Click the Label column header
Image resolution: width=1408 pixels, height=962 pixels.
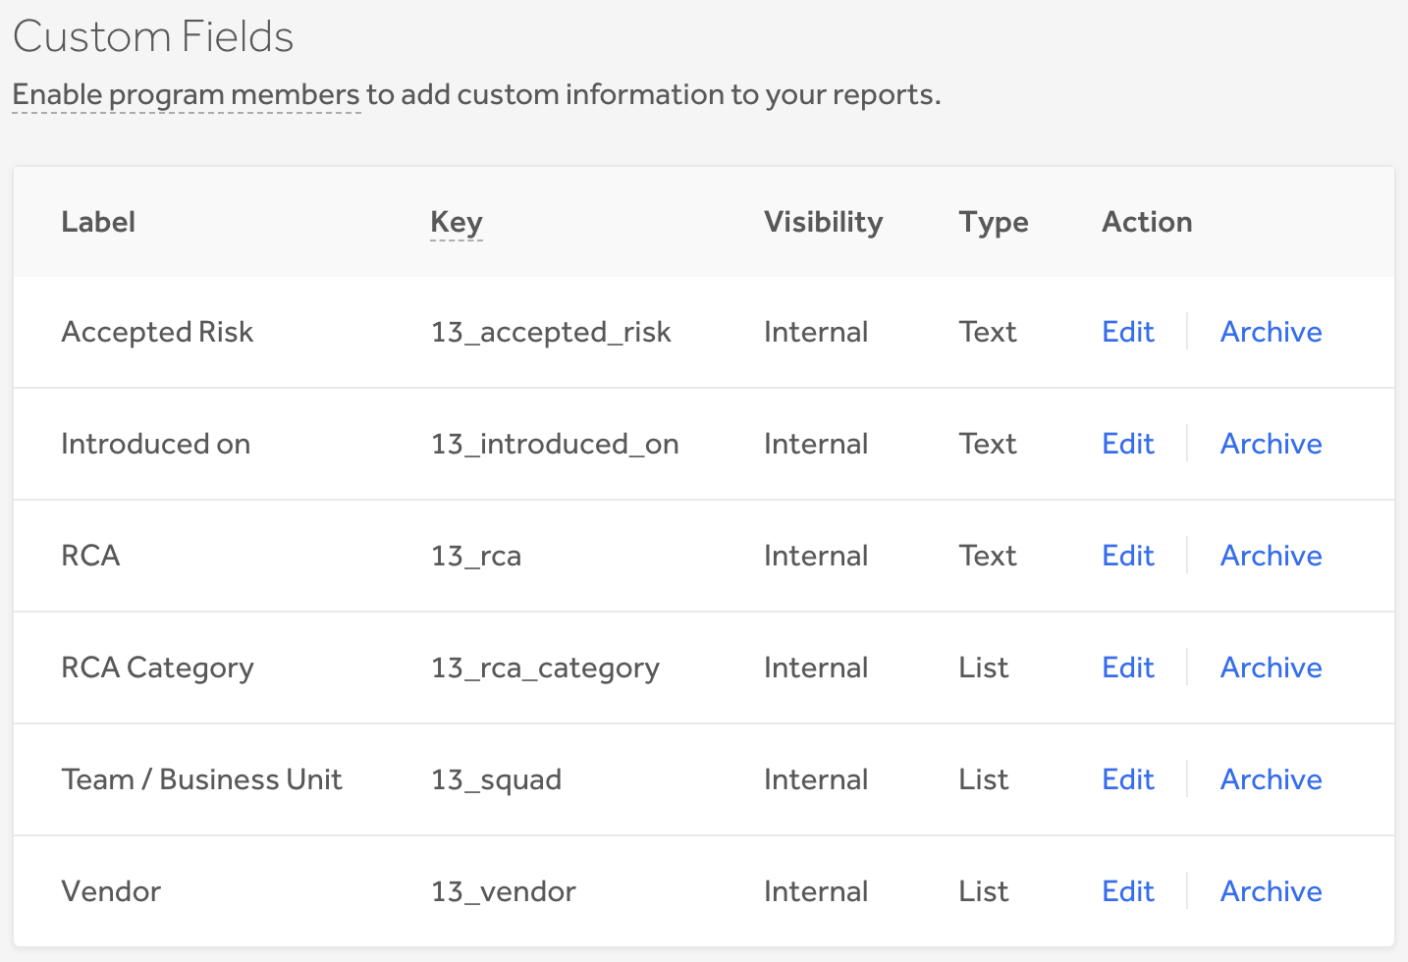pos(98,222)
